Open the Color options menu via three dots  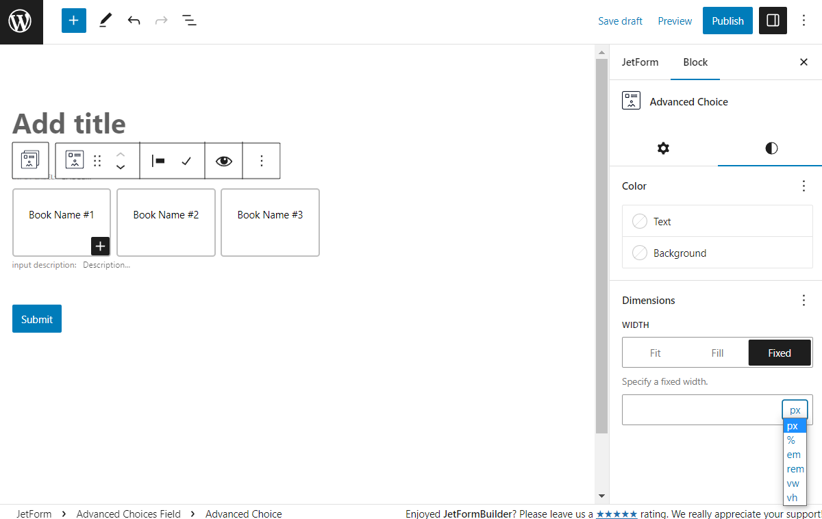pos(803,186)
